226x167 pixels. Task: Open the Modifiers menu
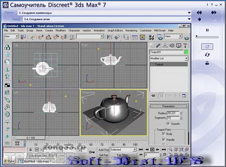click(x=61, y=31)
